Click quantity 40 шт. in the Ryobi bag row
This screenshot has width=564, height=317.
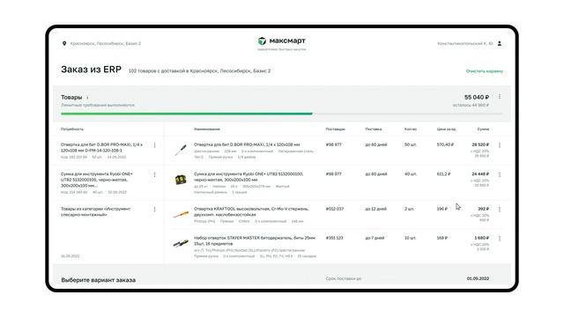coord(411,174)
